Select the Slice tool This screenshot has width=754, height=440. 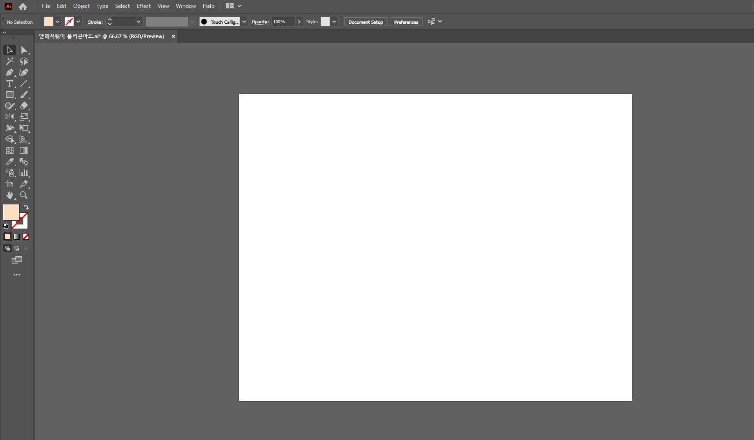tap(24, 184)
